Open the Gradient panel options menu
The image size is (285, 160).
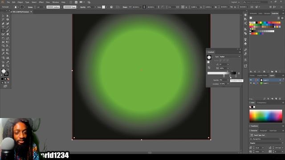click(240, 52)
